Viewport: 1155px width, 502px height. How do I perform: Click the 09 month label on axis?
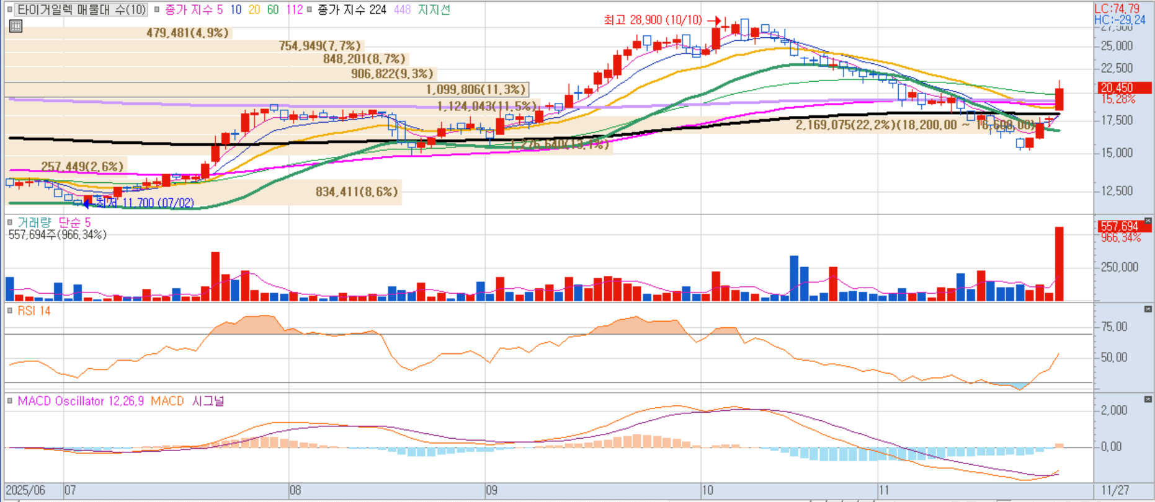point(492,490)
